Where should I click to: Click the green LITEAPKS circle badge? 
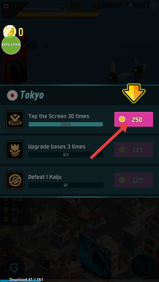(x=11, y=45)
